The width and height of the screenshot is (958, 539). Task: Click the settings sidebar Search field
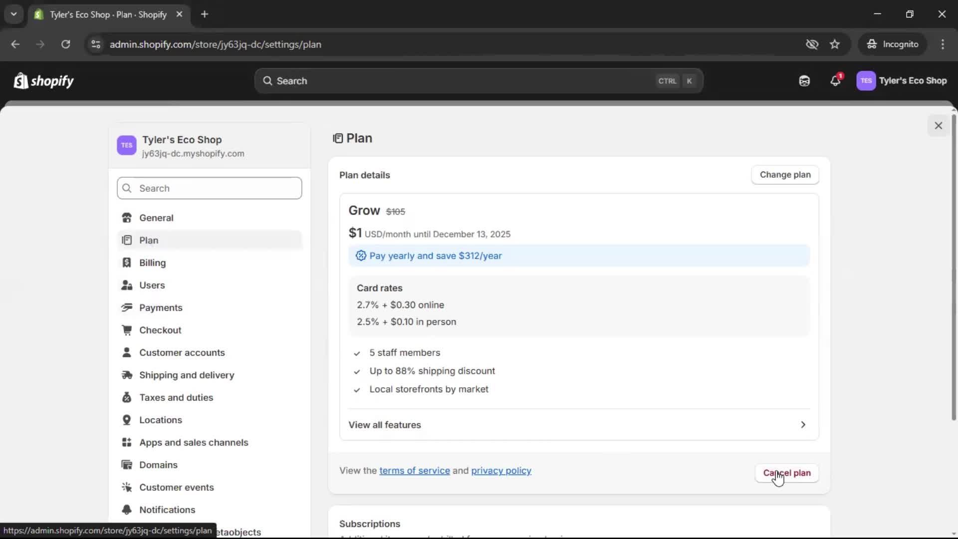click(210, 188)
